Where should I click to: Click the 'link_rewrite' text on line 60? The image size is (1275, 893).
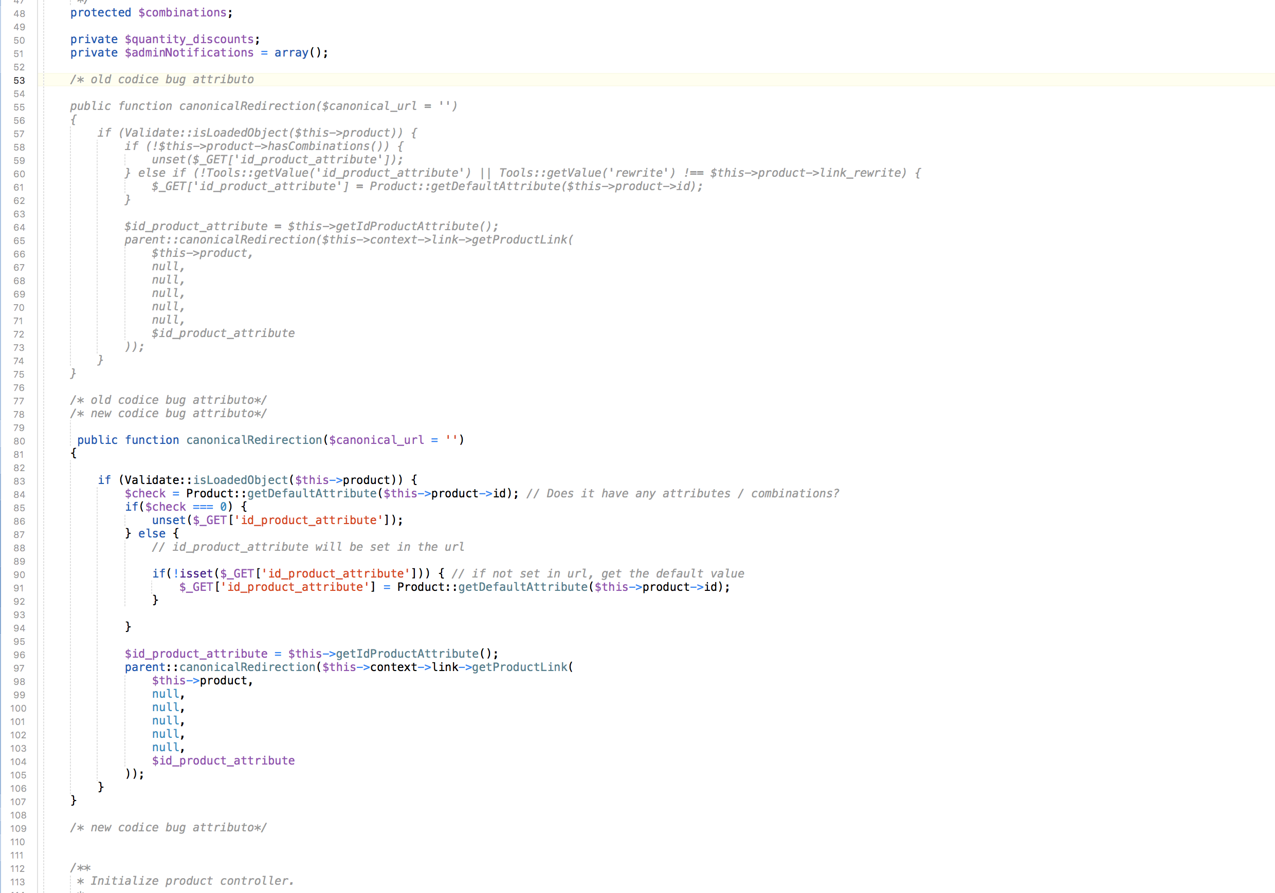click(x=862, y=173)
